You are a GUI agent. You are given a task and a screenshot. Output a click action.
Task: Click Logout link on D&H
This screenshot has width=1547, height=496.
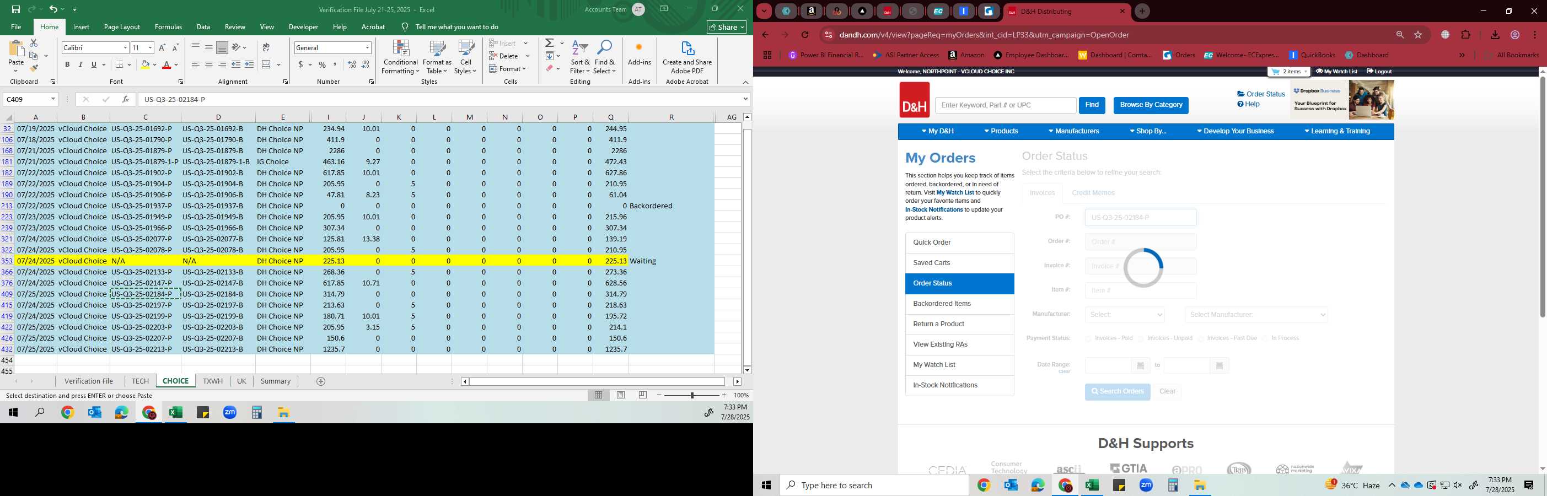[x=1379, y=72]
